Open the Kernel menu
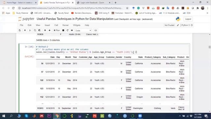 tap(65, 25)
